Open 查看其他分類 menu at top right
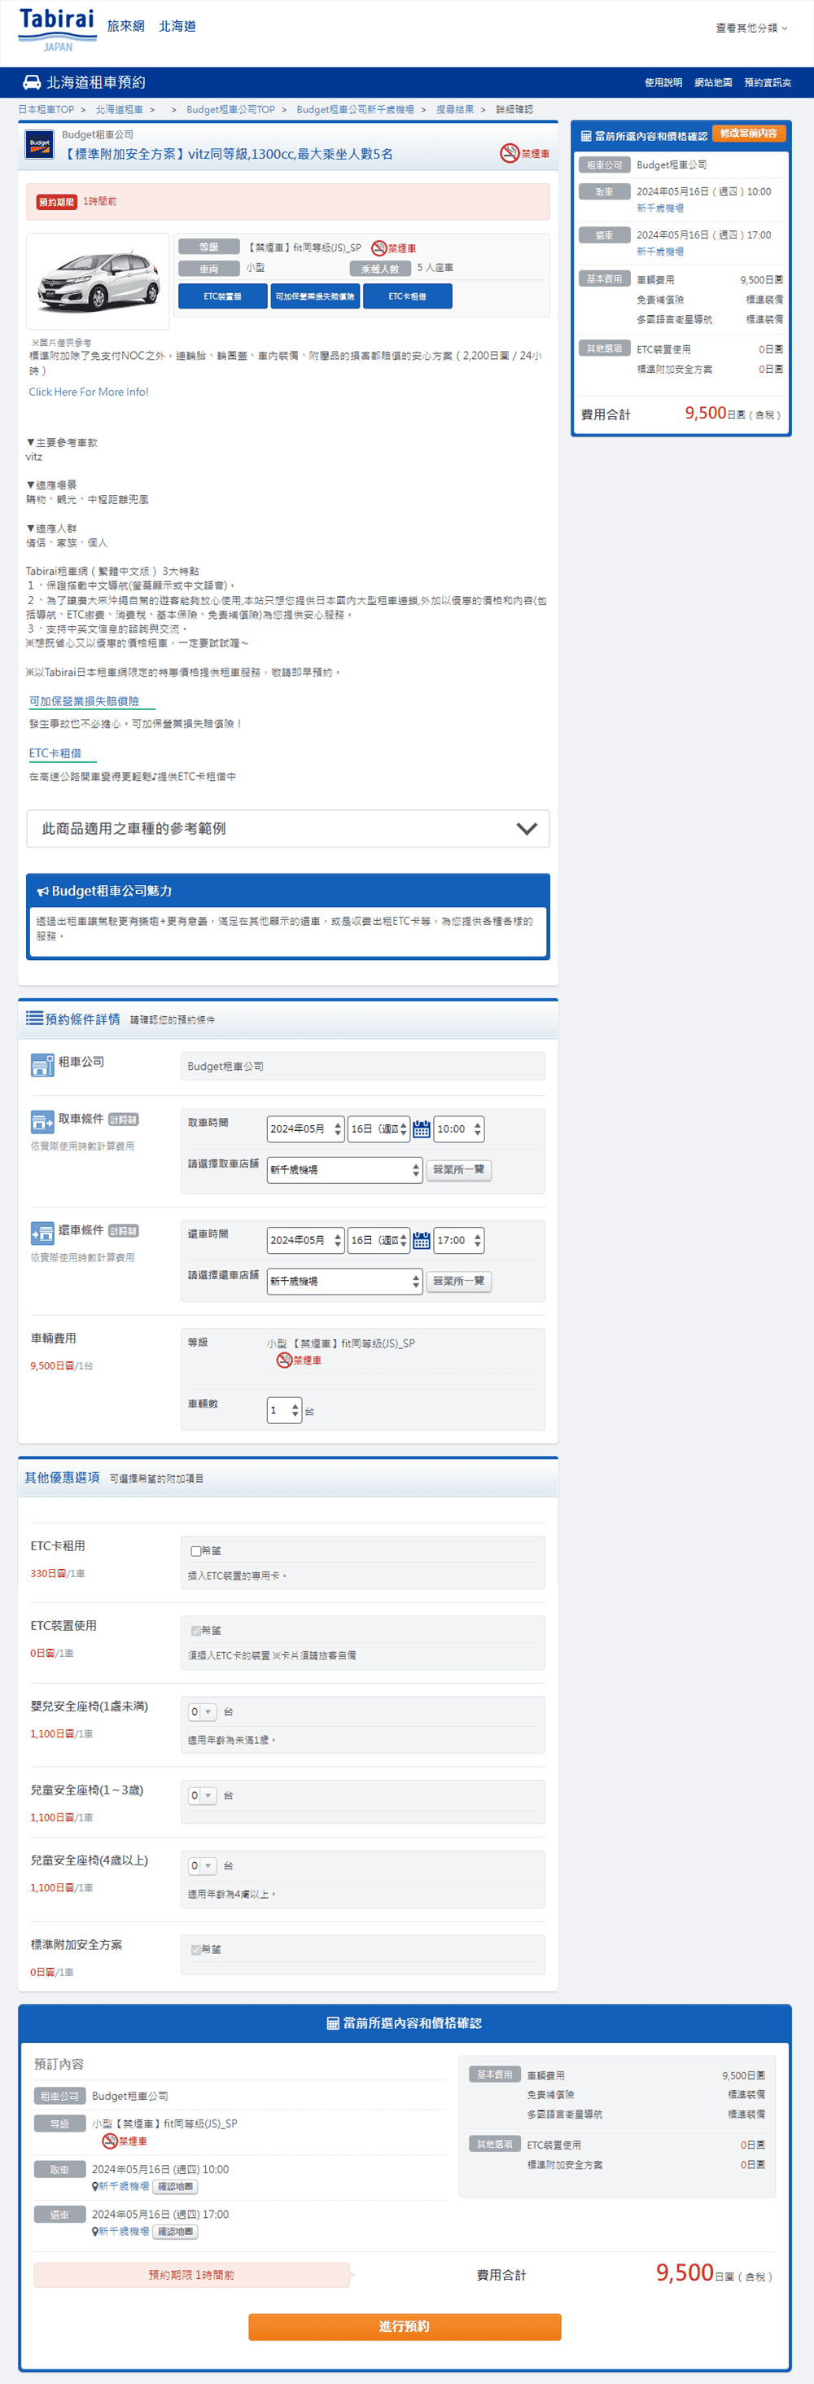 (751, 28)
